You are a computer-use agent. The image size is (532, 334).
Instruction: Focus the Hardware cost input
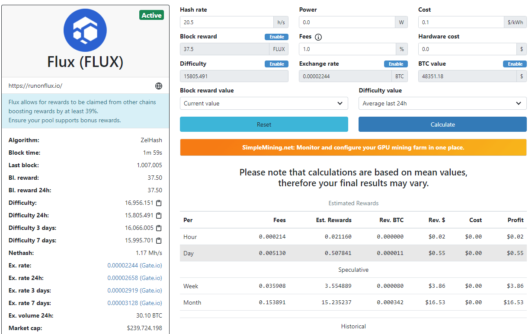click(x=468, y=49)
